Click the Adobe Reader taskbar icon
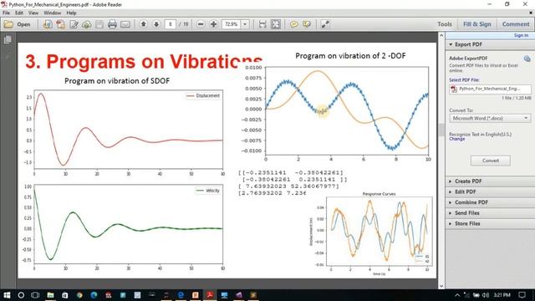 pos(210,295)
